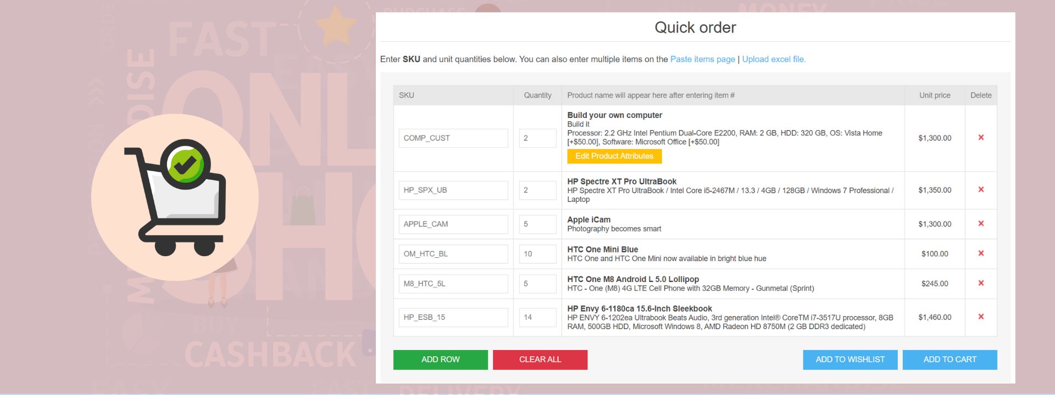Click quantity field showing 14
Screen dimensions: 1055x395
pyautogui.click(x=537, y=318)
